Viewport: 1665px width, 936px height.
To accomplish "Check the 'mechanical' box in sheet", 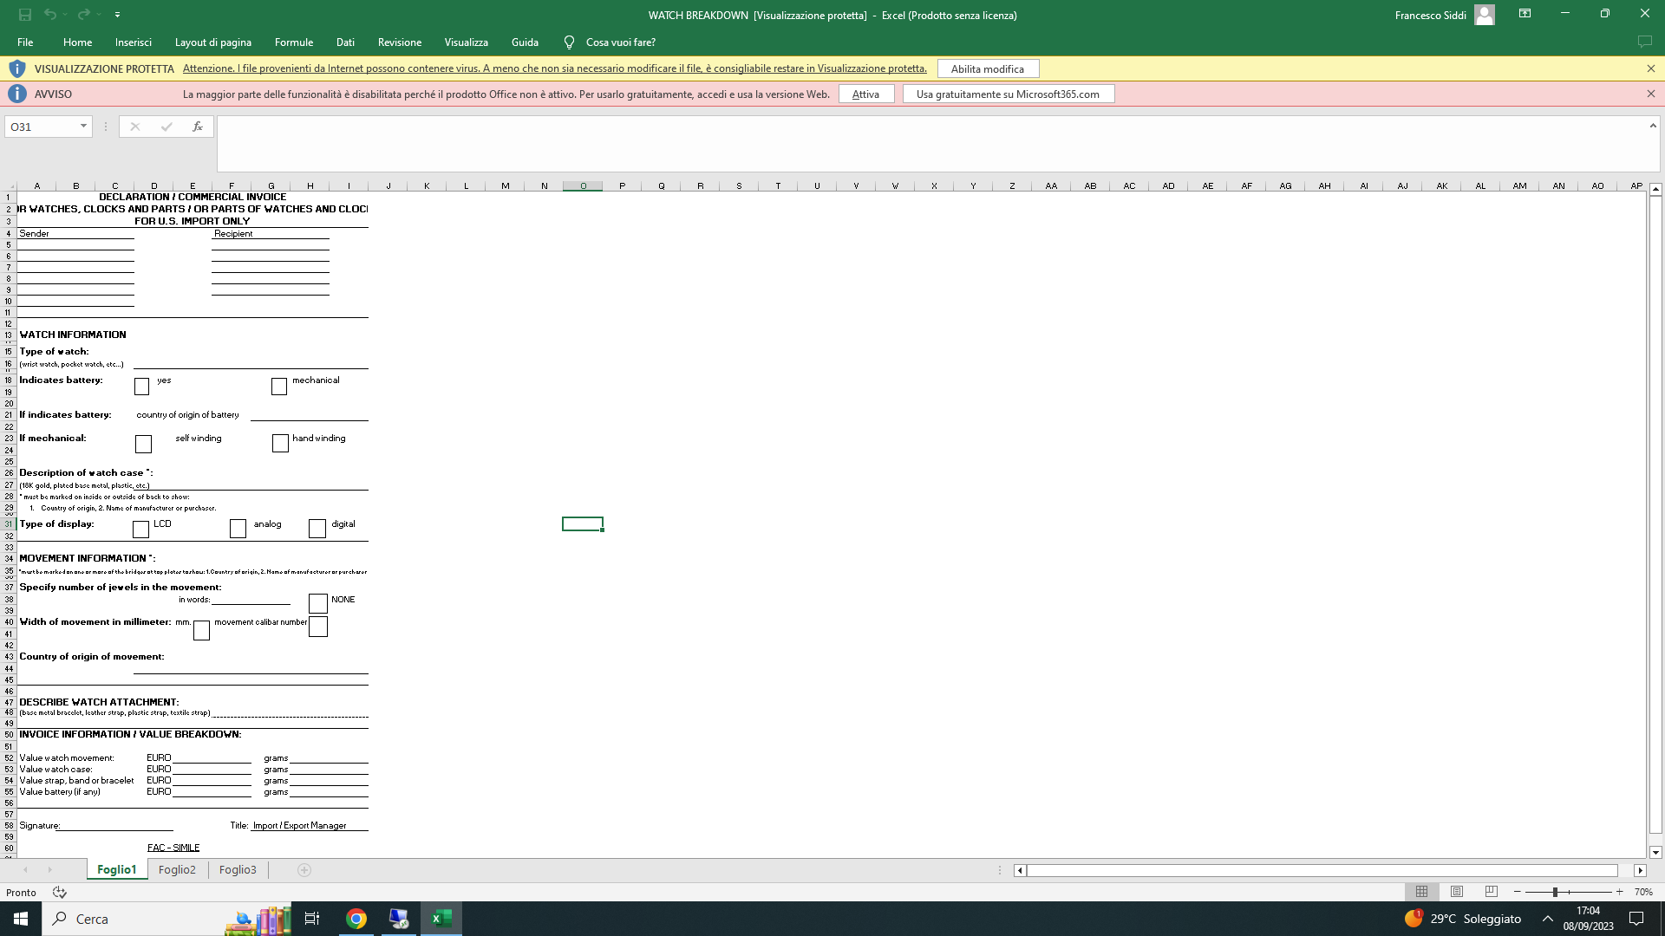I will tap(278, 387).
